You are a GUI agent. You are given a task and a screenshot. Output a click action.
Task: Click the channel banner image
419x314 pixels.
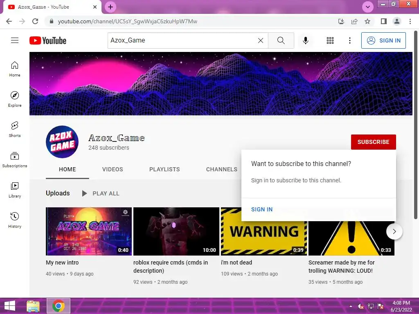point(221,83)
